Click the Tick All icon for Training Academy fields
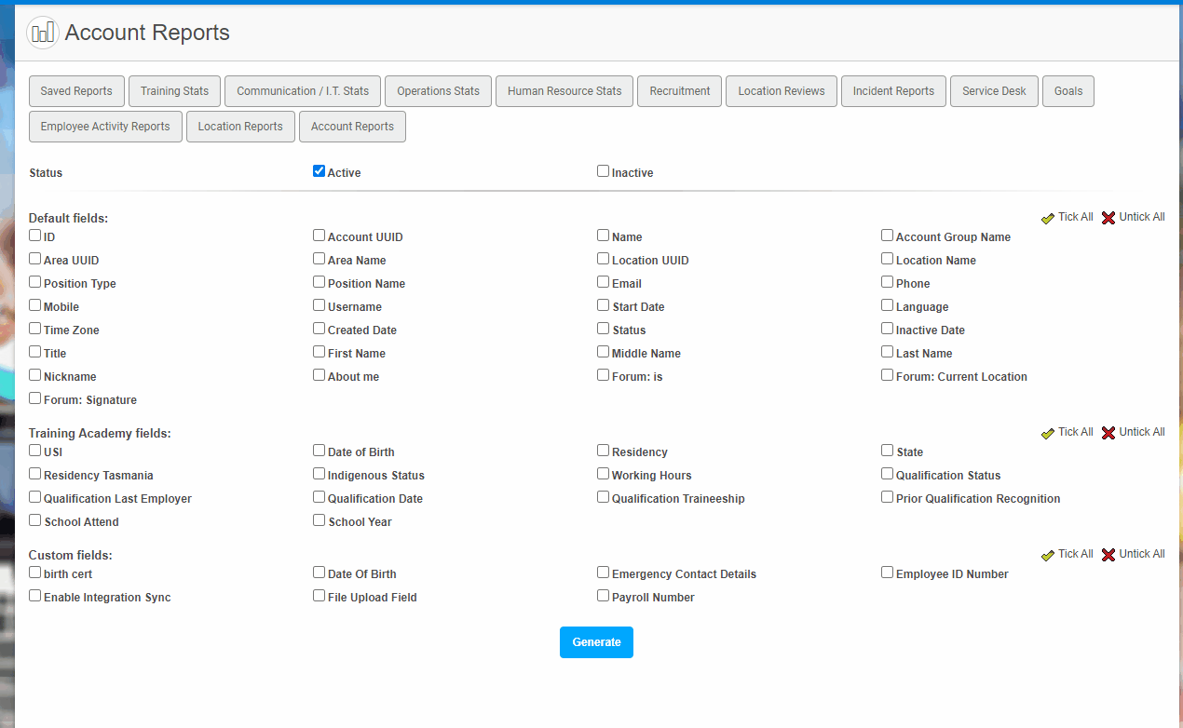Viewport: 1183px width, 728px height. [1047, 432]
